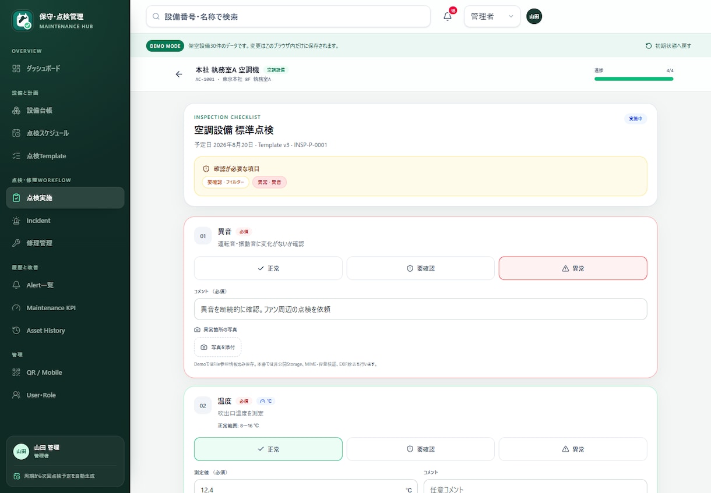Click the ダッシュボード grid icon
The height and width of the screenshot is (493, 711).
[16, 69]
